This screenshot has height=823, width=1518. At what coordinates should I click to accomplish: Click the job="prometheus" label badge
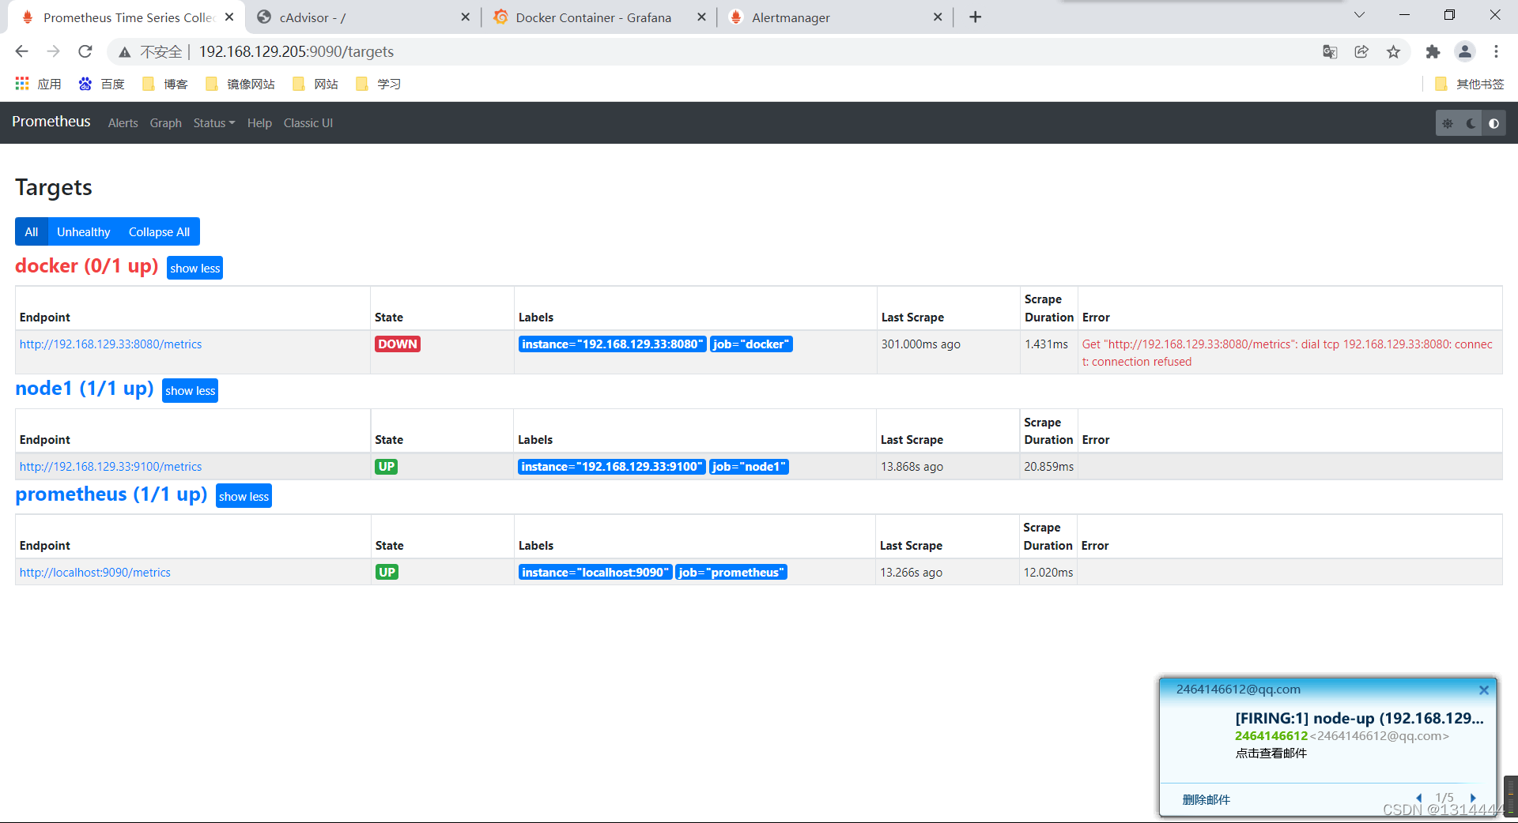731,573
